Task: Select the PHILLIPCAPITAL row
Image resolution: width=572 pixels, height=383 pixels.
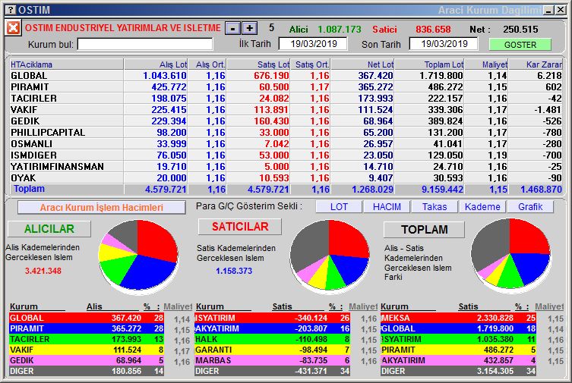Action: [286, 133]
